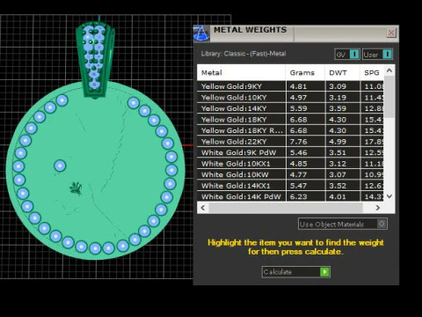Click the table scroll down arrow
The image size is (422, 317).
pos(389,196)
